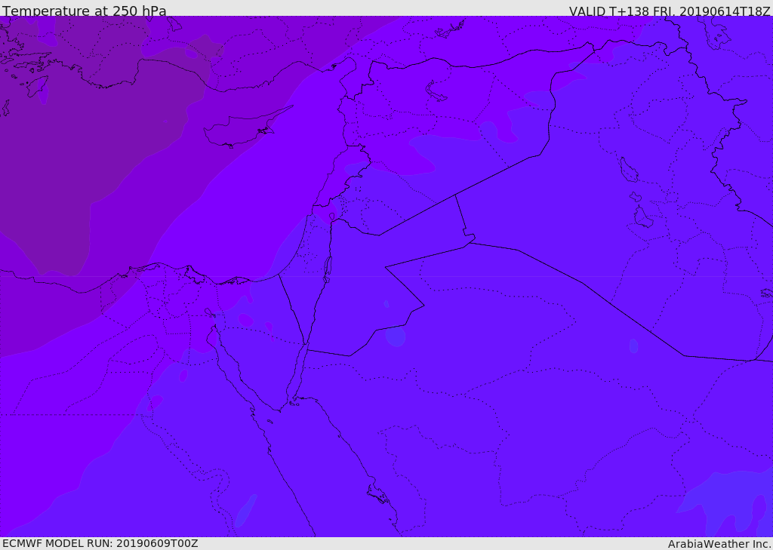This screenshot has width=773, height=550.
Task: Click the Iraqi lake Tharthar outline
Action: pyautogui.click(x=629, y=170)
